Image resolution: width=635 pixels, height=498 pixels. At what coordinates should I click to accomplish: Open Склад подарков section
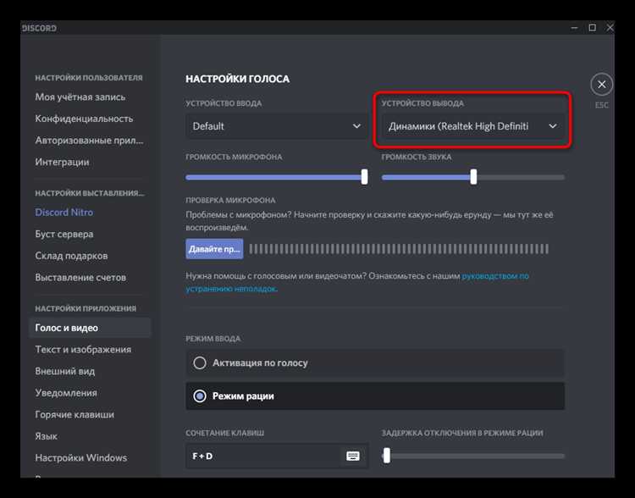pyautogui.click(x=71, y=256)
